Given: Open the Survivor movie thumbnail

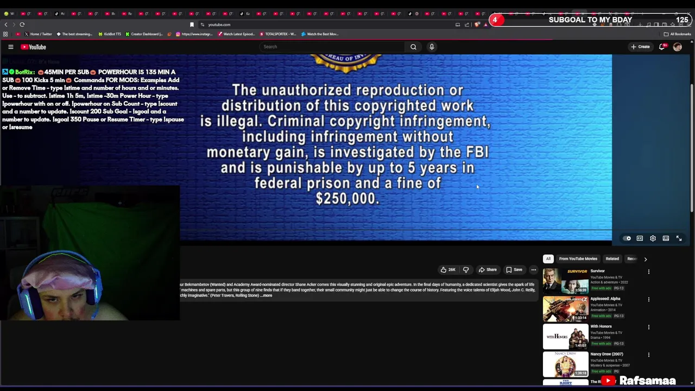Looking at the screenshot, I should 565,280.
